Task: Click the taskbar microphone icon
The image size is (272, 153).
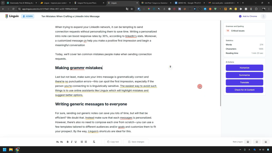Action: pyautogui.click(x=245, y=150)
